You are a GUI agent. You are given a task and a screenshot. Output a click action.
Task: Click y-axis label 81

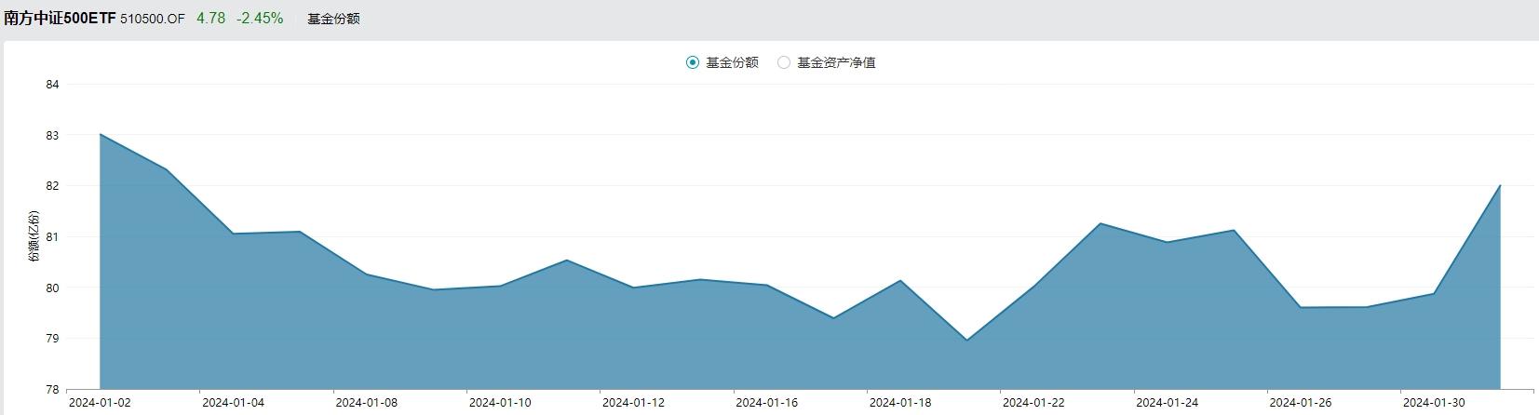(52, 237)
